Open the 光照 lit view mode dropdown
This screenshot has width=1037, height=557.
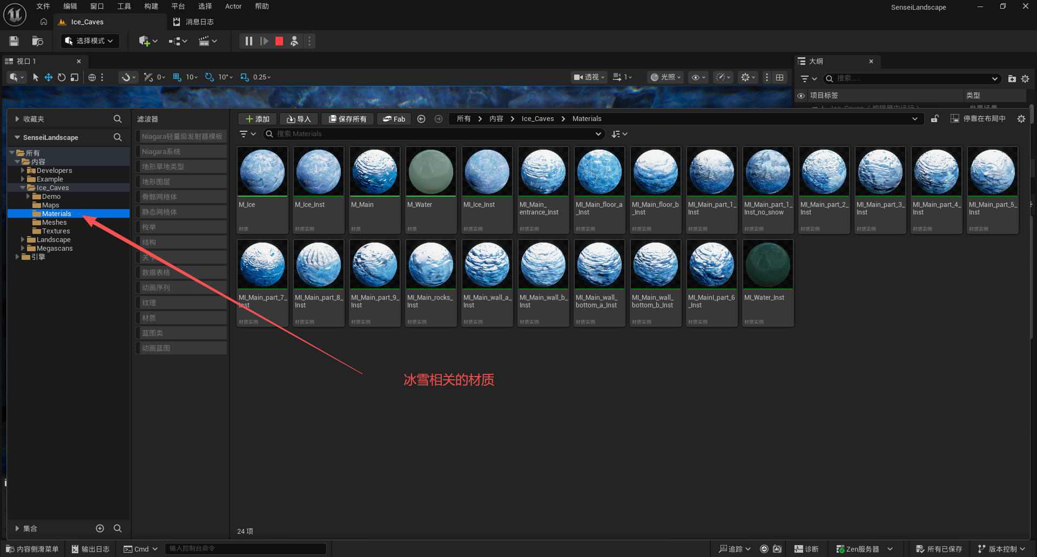[665, 77]
